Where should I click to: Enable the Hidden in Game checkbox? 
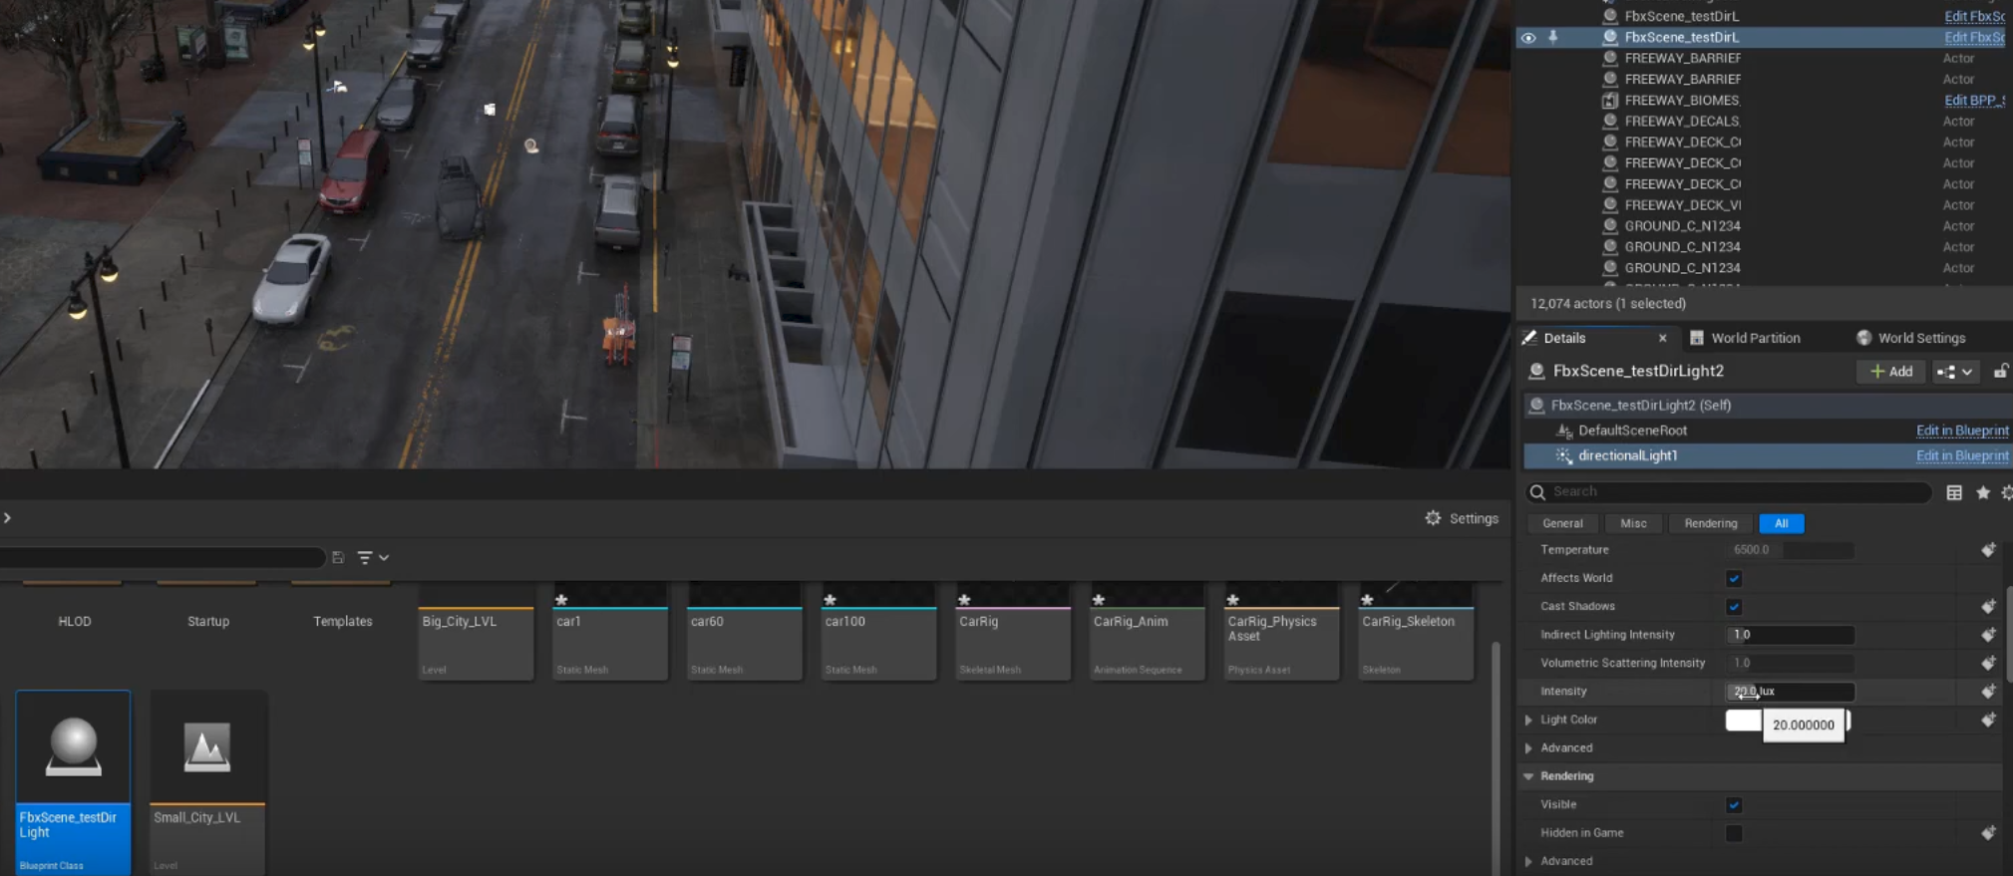(x=1734, y=833)
